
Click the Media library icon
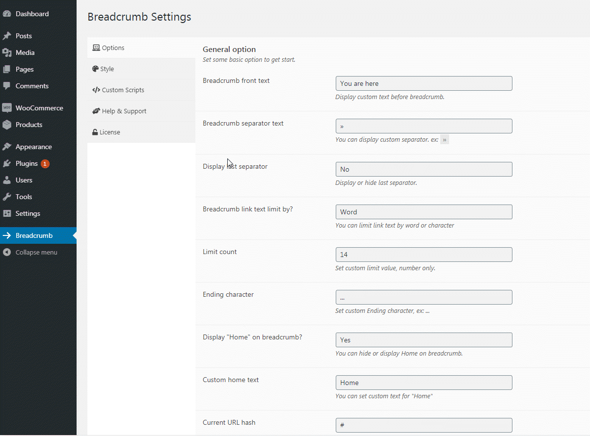(x=7, y=53)
